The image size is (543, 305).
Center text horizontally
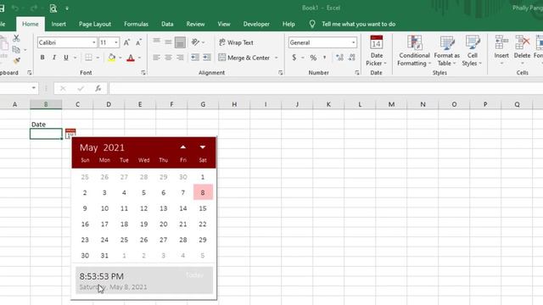coord(168,58)
